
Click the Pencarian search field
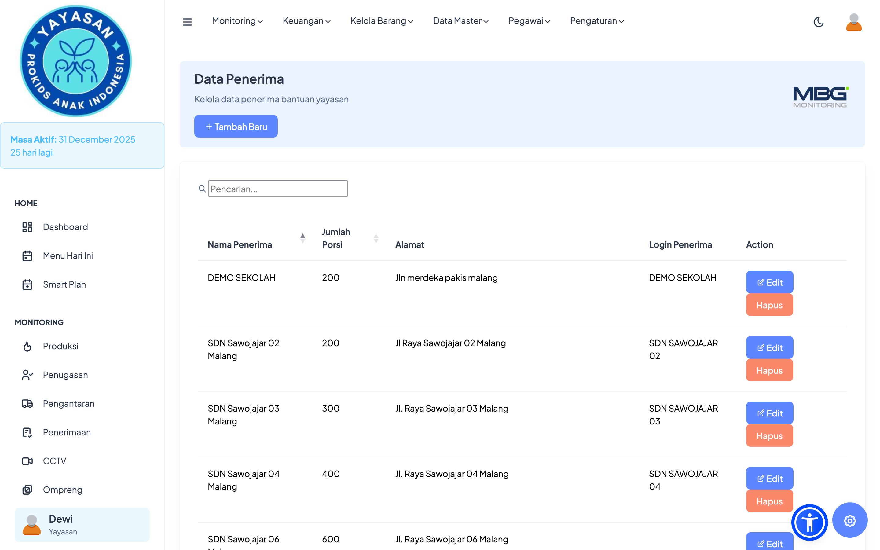tap(277, 189)
